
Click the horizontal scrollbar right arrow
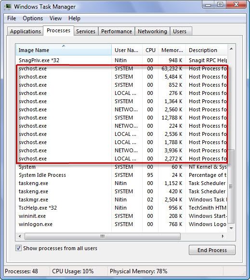[x=223, y=236]
